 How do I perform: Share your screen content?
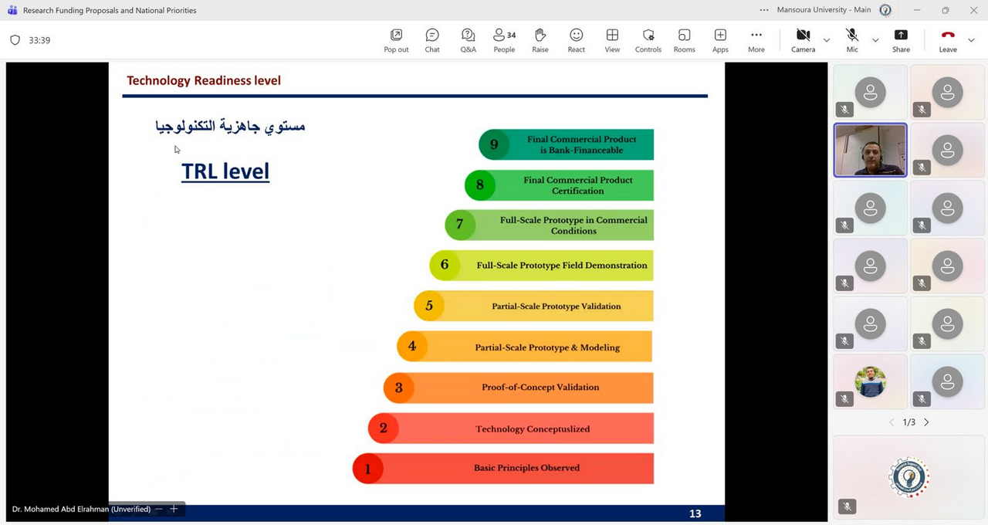[x=901, y=40]
